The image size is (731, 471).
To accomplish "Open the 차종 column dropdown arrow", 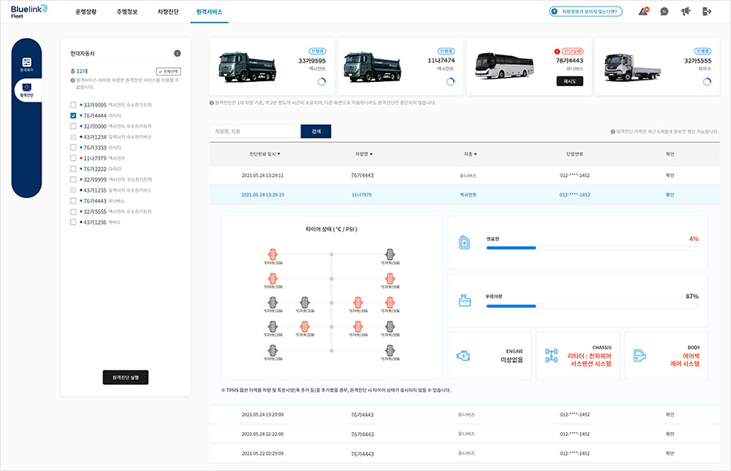I will [475, 153].
